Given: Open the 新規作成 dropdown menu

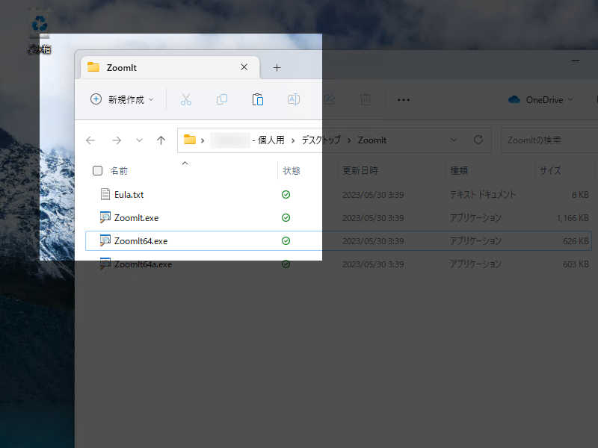Looking at the screenshot, I should (x=121, y=99).
